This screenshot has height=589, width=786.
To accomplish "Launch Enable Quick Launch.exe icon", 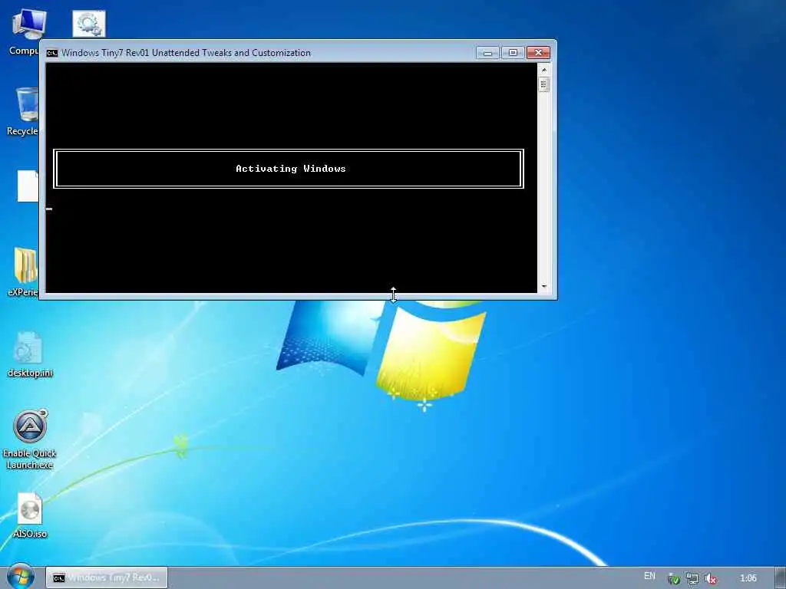I will click(x=30, y=439).
